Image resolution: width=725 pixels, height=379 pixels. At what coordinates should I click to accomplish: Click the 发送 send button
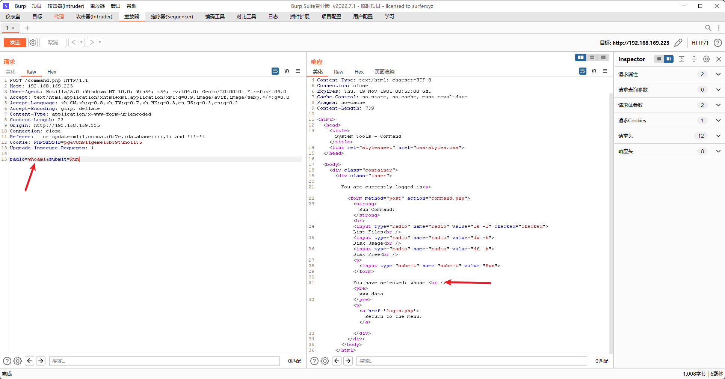tap(15, 42)
